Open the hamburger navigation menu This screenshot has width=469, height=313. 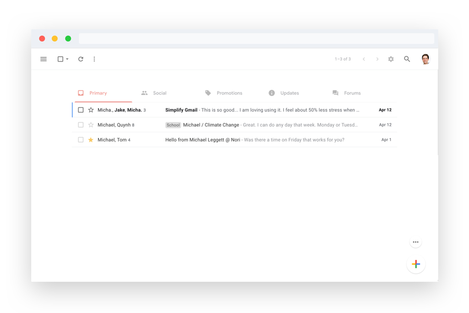tap(43, 59)
